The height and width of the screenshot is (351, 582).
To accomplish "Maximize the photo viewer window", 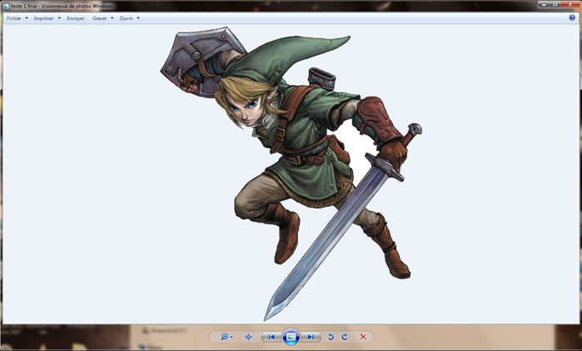I will (x=555, y=4).
